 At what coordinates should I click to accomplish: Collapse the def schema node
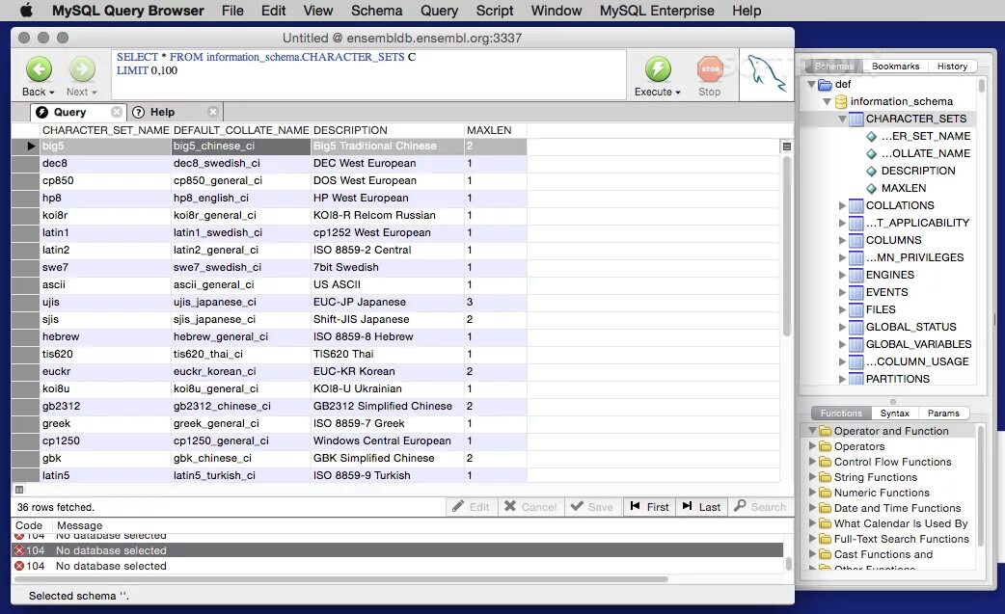(811, 85)
